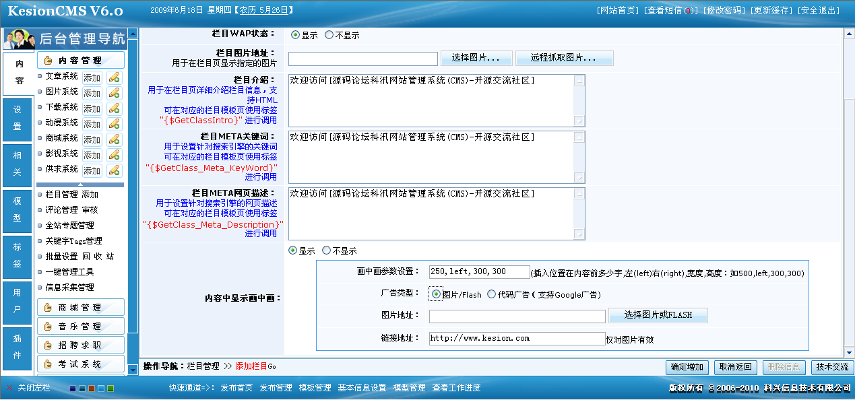
Task: Click the pencil icon beside 影视系统
Action: (x=115, y=155)
